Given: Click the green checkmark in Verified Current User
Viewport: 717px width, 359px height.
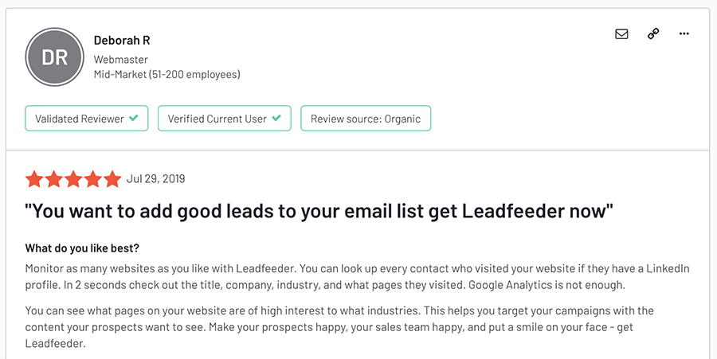Looking at the screenshot, I should [x=276, y=119].
